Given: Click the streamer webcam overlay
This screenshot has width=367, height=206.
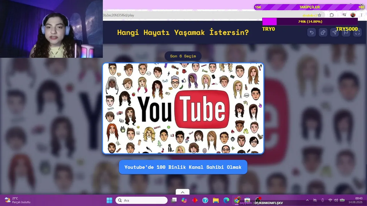Looking at the screenshot, I should click(x=51, y=29).
